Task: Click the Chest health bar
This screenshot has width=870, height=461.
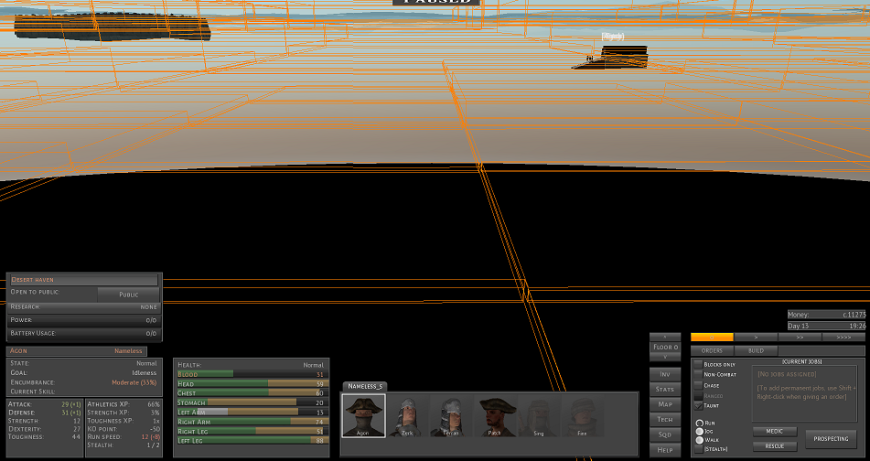Action: coord(252,393)
